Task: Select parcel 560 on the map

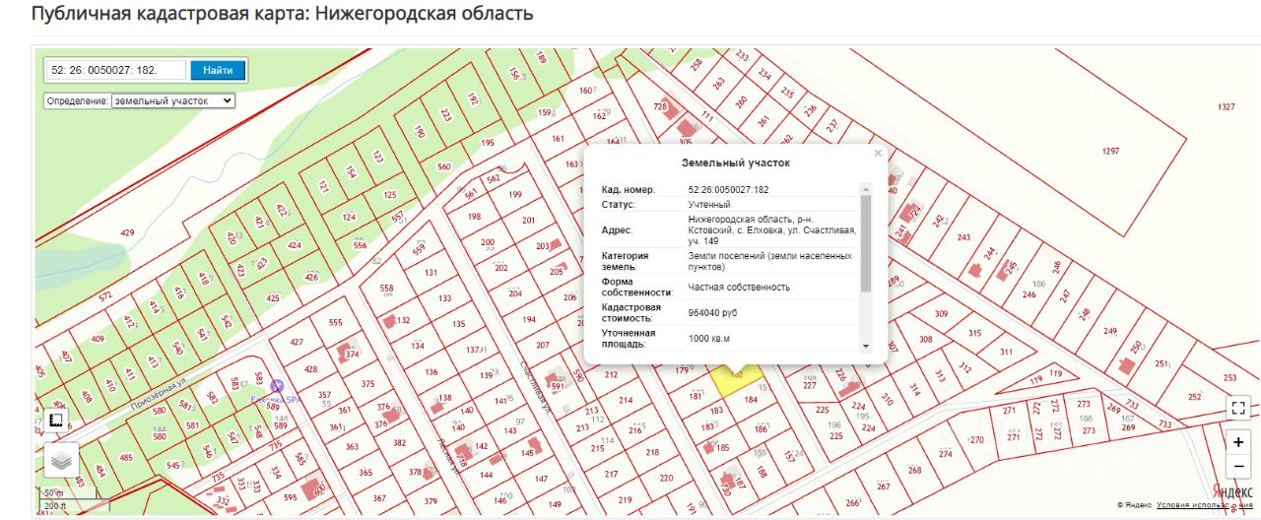Action: pyautogui.click(x=443, y=166)
